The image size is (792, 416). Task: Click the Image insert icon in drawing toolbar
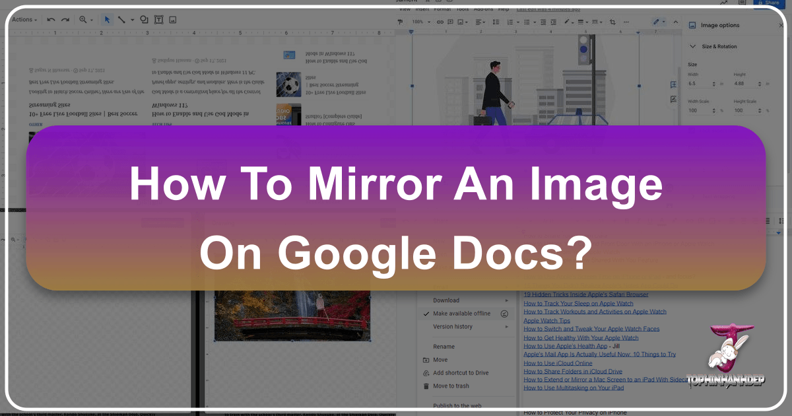[173, 20]
